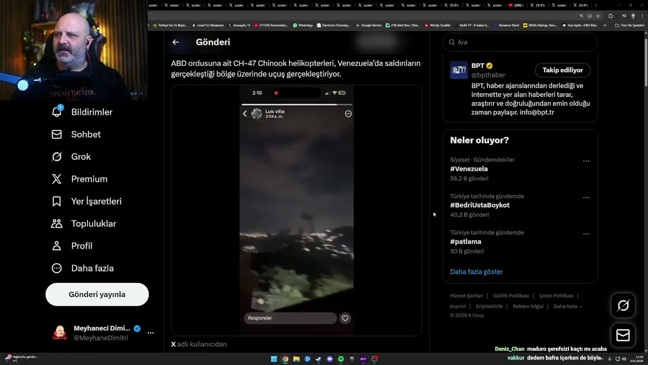
Task: Open Gizlilik Politikası footer link
Action: pos(511,296)
